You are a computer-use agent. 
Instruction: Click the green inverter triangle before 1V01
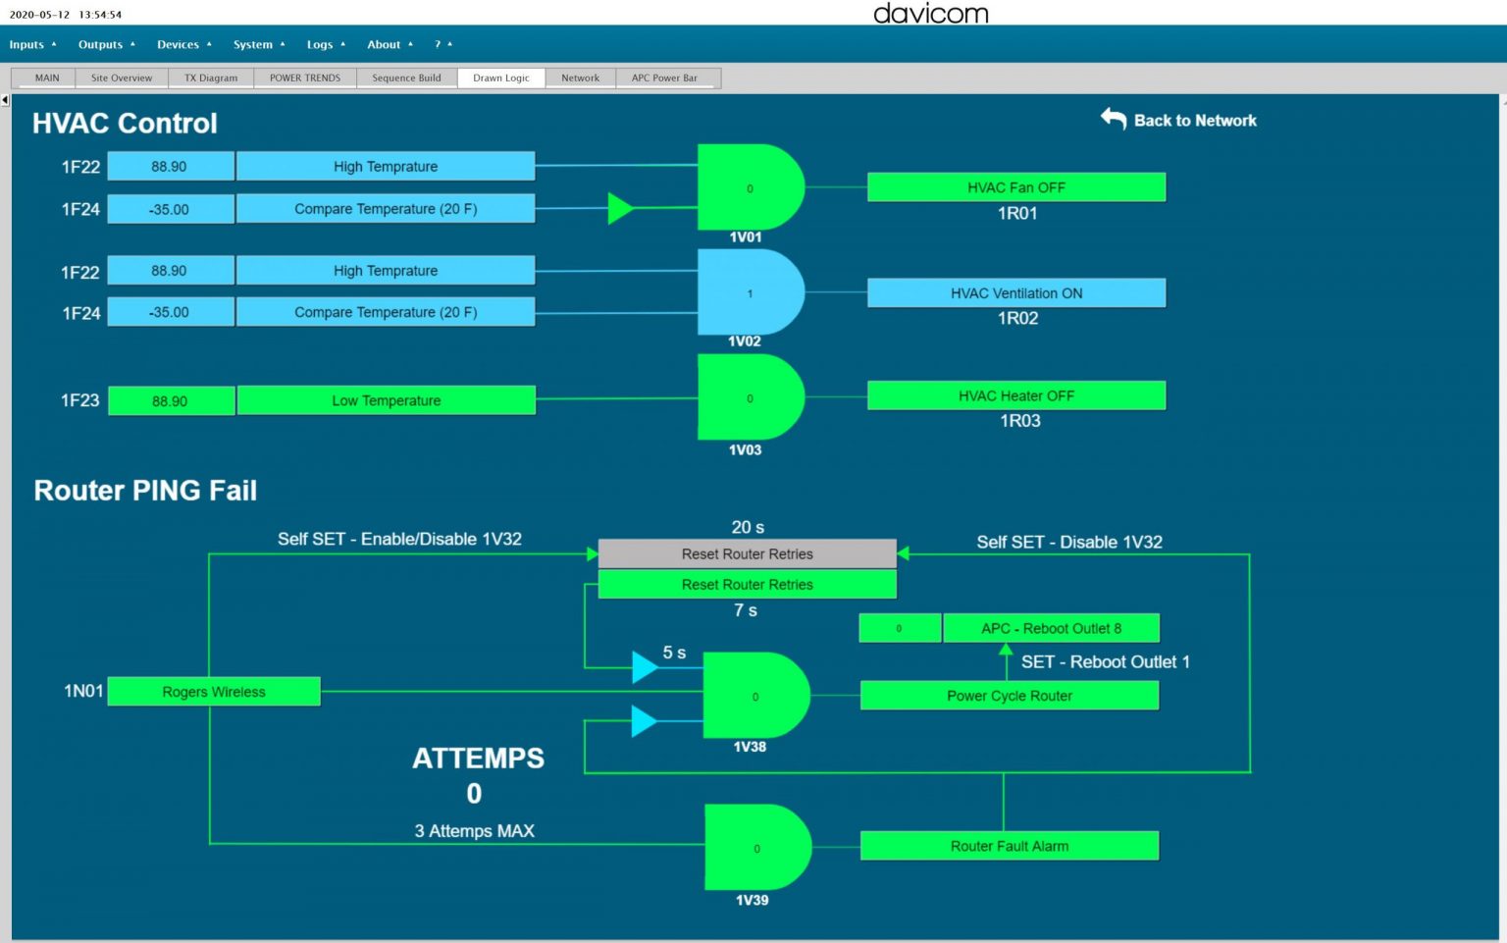pos(621,208)
